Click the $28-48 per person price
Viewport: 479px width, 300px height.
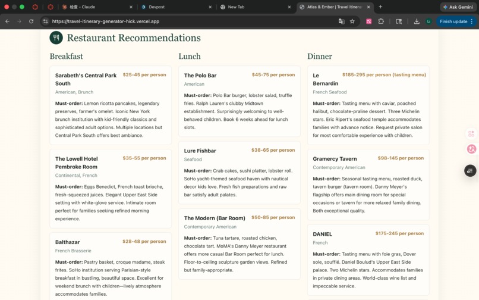coord(144,241)
